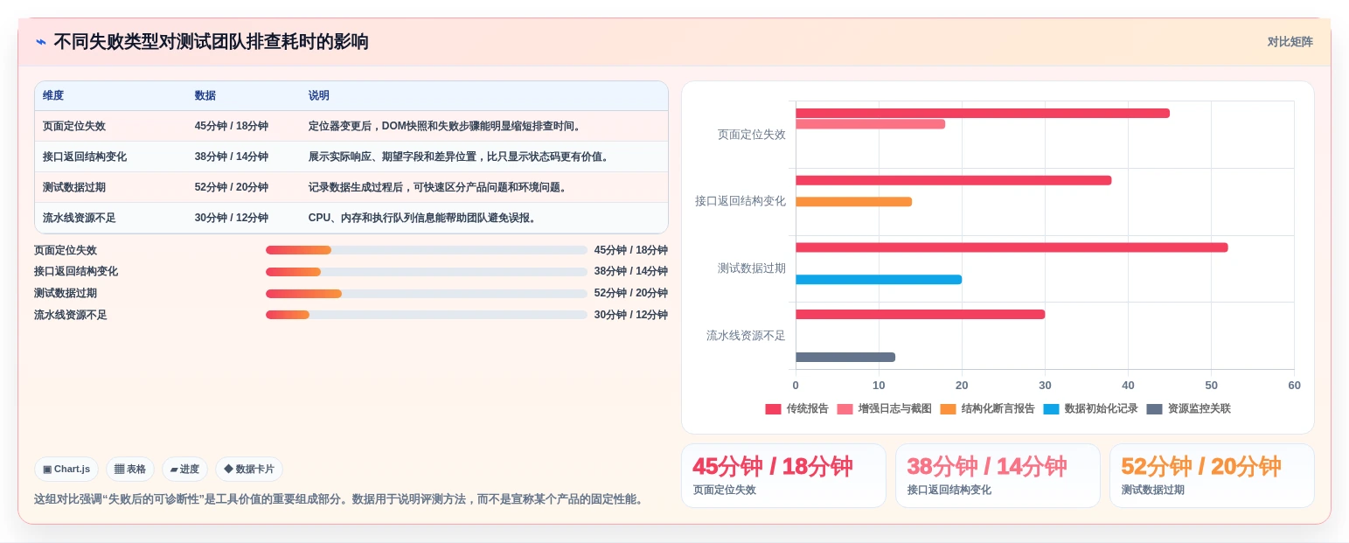This screenshot has width=1349, height=543.
Task: Select the 进度 tag chip
Action: coord(184,470)
